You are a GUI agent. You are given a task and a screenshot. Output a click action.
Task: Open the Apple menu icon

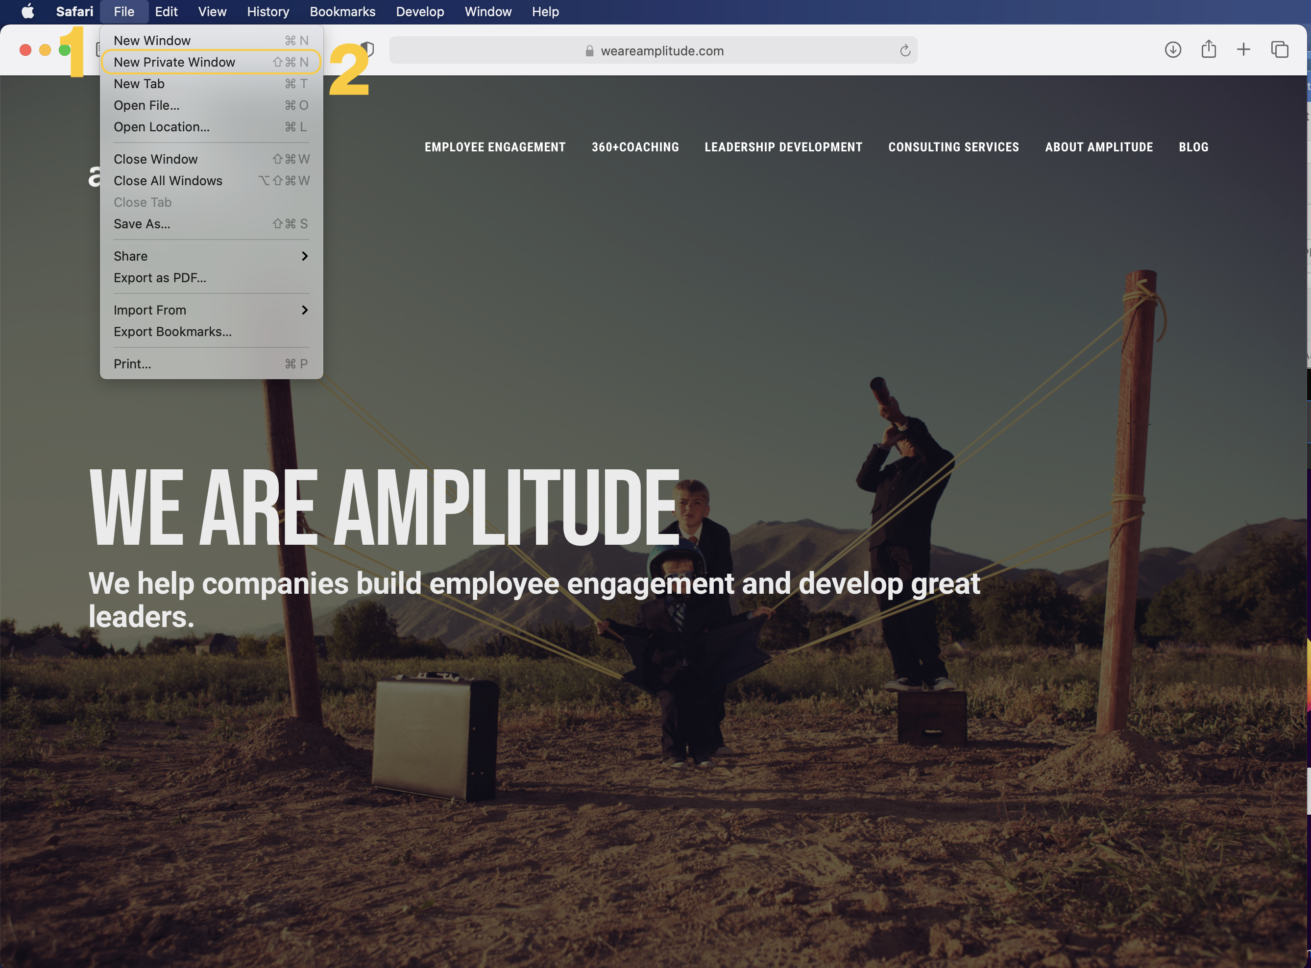coord(27,12)
